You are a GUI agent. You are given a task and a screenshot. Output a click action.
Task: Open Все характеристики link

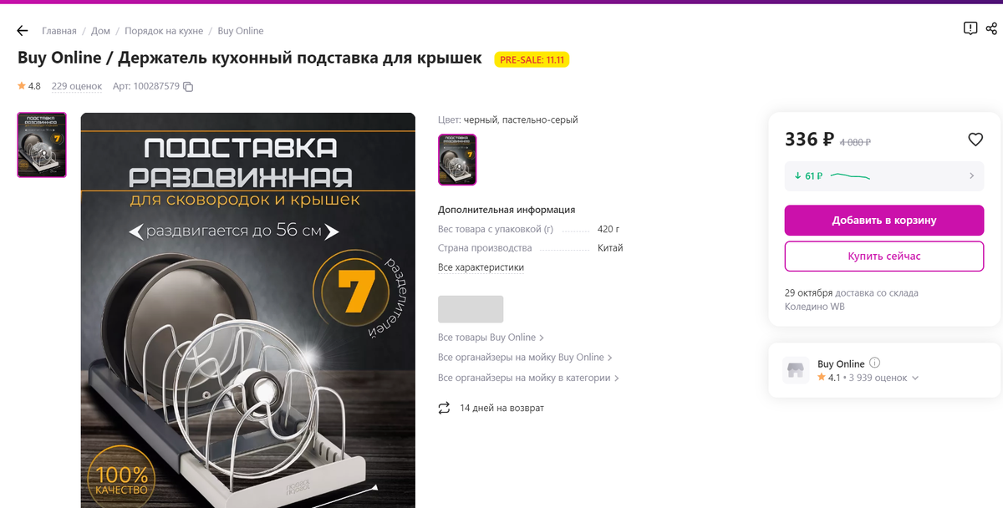pyautogui.click(x=481, y=267)
